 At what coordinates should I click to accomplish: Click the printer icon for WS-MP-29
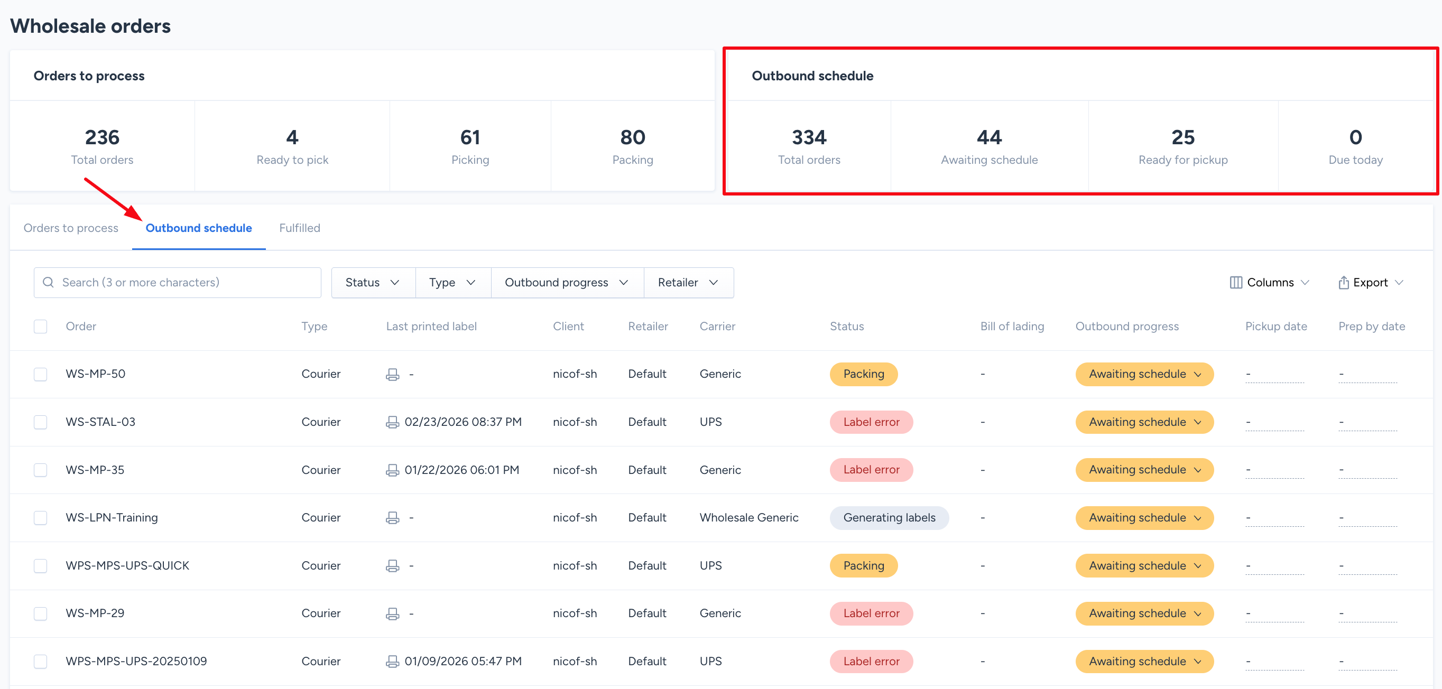pos(392,613)
